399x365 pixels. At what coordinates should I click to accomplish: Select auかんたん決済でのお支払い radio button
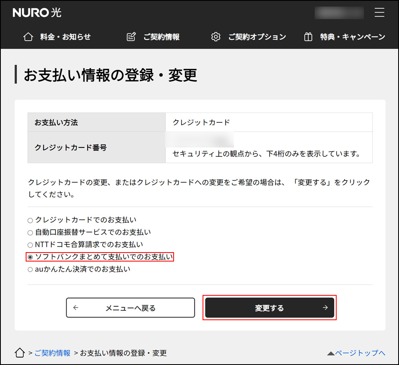(30, 269)
